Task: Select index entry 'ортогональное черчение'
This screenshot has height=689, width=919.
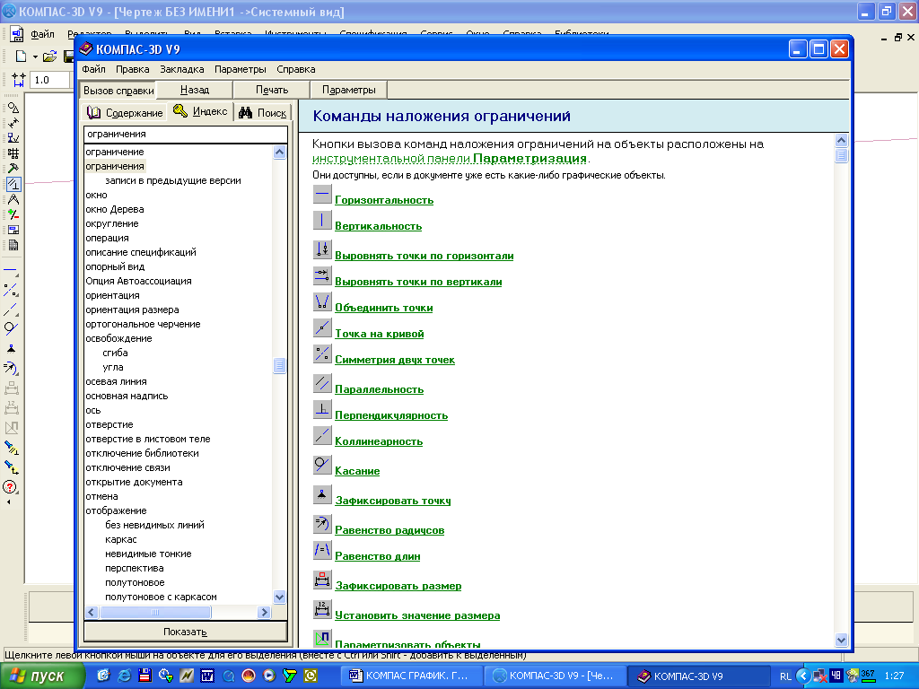Action: (143, 324)
